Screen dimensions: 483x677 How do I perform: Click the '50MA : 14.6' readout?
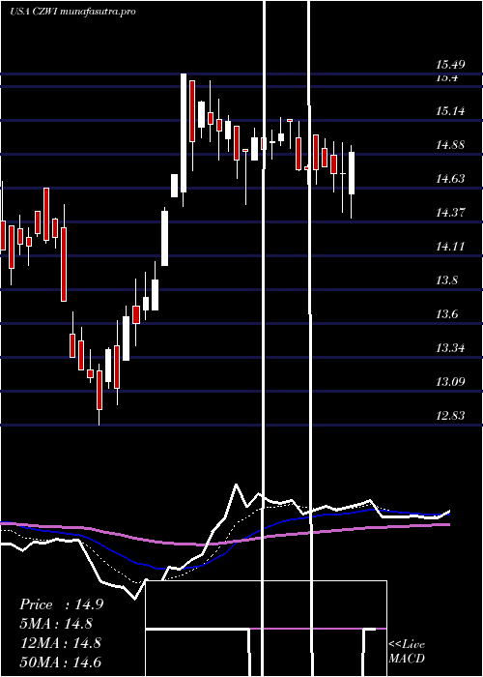(x=60, y=662)
